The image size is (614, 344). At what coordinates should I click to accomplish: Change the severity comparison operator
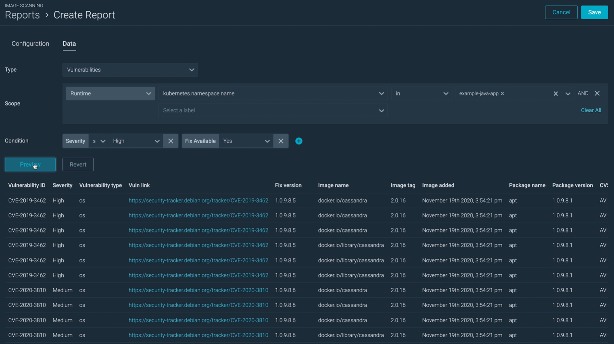(99, 141)
